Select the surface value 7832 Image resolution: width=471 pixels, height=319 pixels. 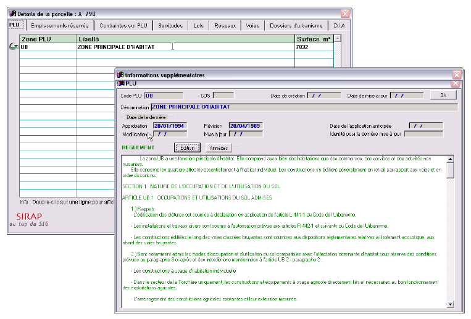click(314, 47)
